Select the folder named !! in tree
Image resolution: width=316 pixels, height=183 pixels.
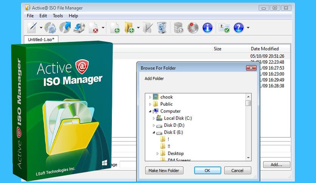tap(169, 147)
